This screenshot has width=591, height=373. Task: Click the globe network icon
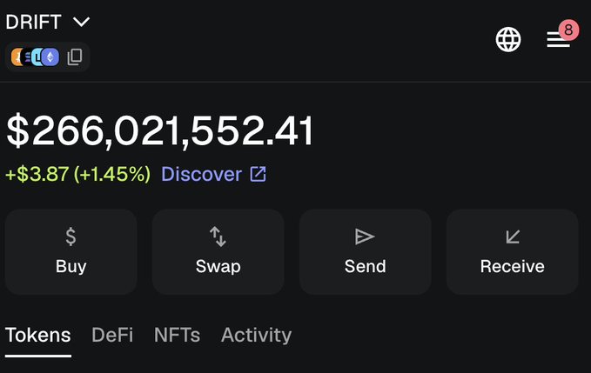pos(508,39)
